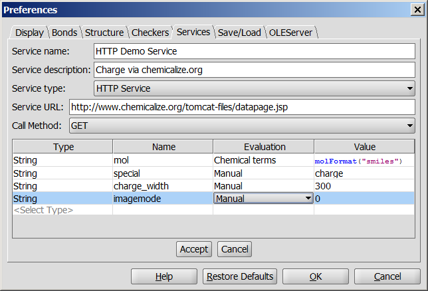Open the Bonds tab
Screen dimensions: 428x291
[x=64, y=33]
